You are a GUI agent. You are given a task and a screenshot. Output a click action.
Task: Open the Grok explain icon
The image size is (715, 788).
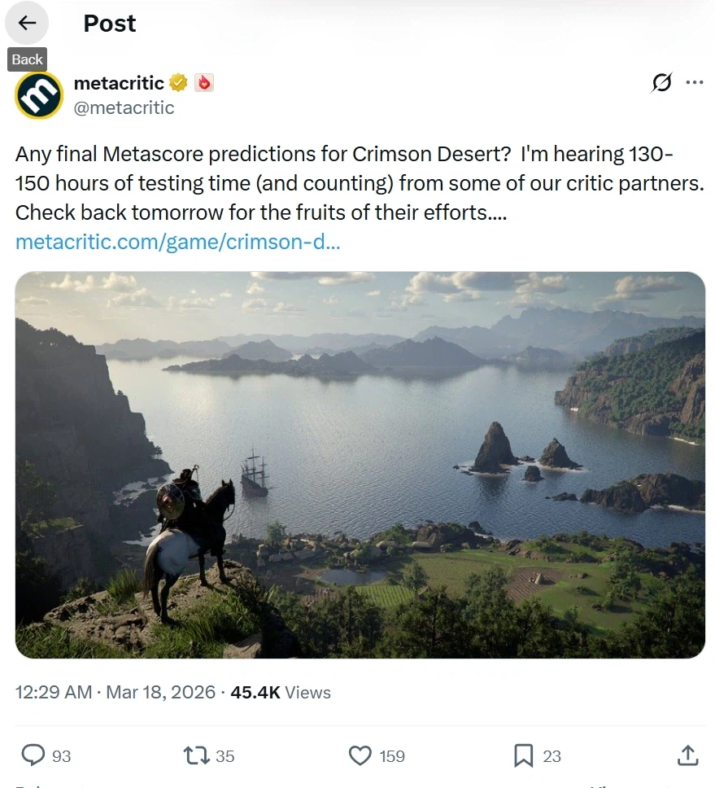pos(662,83)
